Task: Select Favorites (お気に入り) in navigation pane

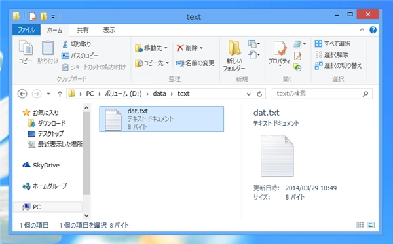Action: pyautogui.click(x=41, y=113)
